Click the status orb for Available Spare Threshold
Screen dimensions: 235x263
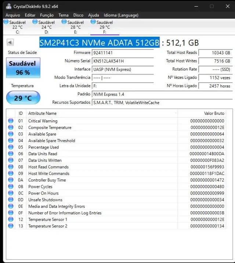(x=11, y=140)
